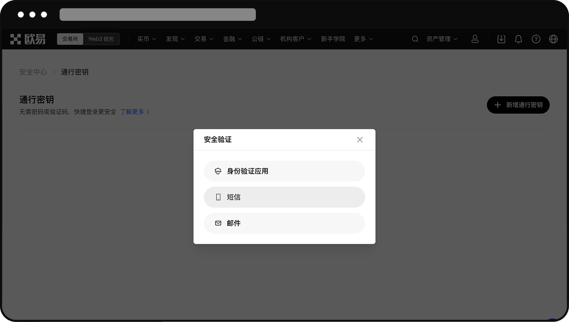This screenshot has width=569, height=322.
Task: Select 身份验证应用 verification option
Action: (x=284, y=171)
